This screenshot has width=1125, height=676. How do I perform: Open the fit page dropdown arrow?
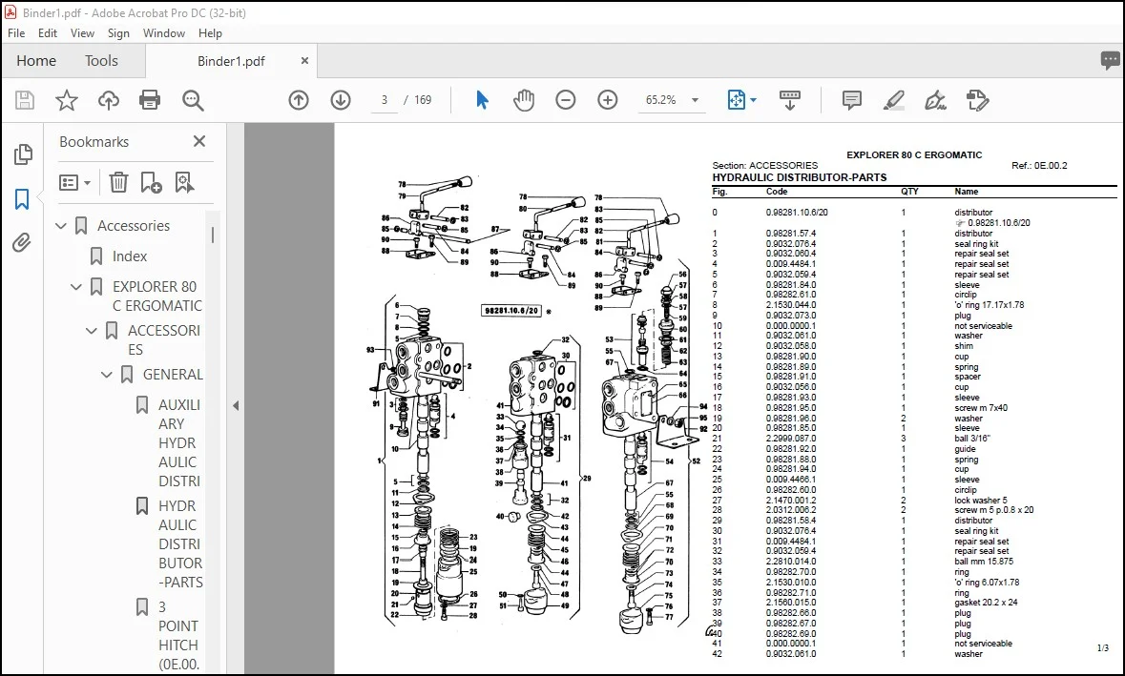click(x=754, y=100)
